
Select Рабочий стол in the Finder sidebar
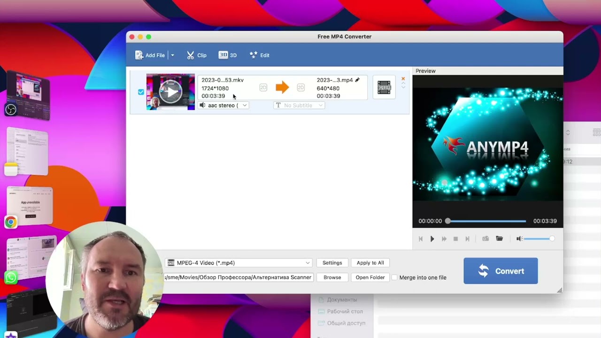tap(345, 311)
